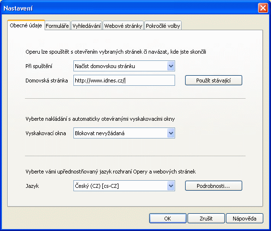Click the Vyskakovací okna label

click(x=46, y=133)
